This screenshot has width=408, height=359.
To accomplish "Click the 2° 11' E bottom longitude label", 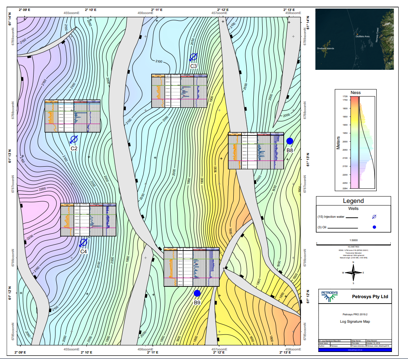I will (x=153, y=352).
